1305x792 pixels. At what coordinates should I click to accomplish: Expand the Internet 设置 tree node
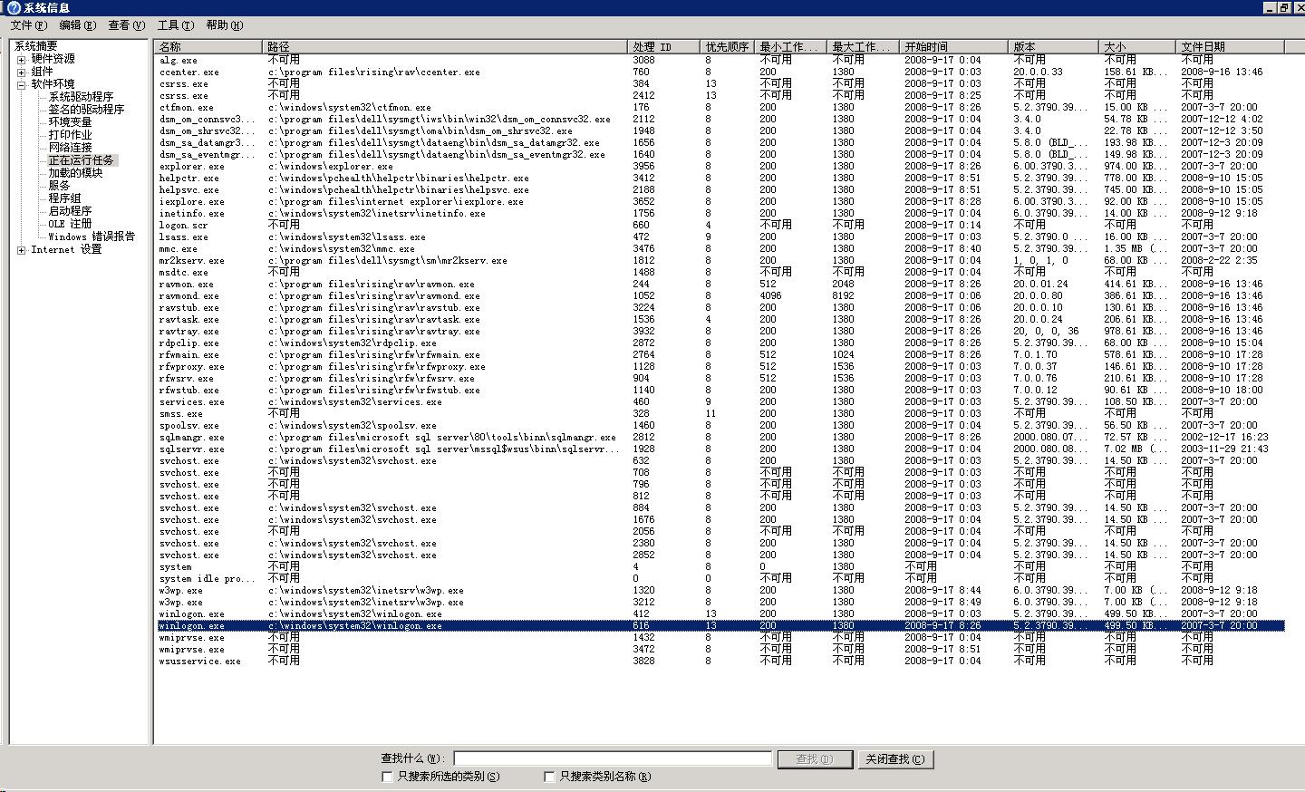[x=21, y=250]
